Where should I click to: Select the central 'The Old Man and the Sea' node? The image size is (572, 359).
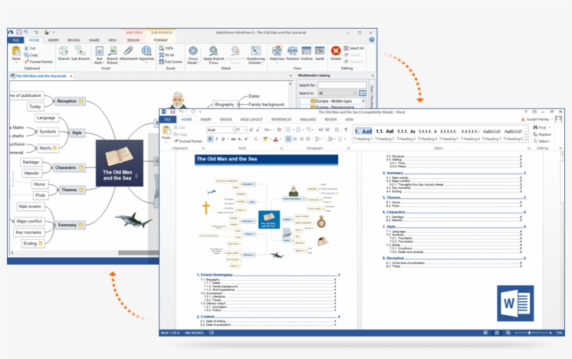[119, 163]
